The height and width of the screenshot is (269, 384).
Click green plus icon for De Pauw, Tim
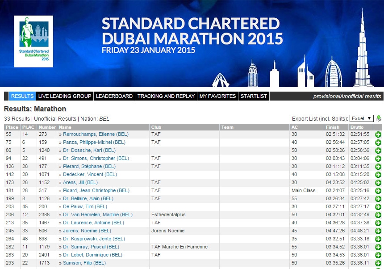point(378,207)
